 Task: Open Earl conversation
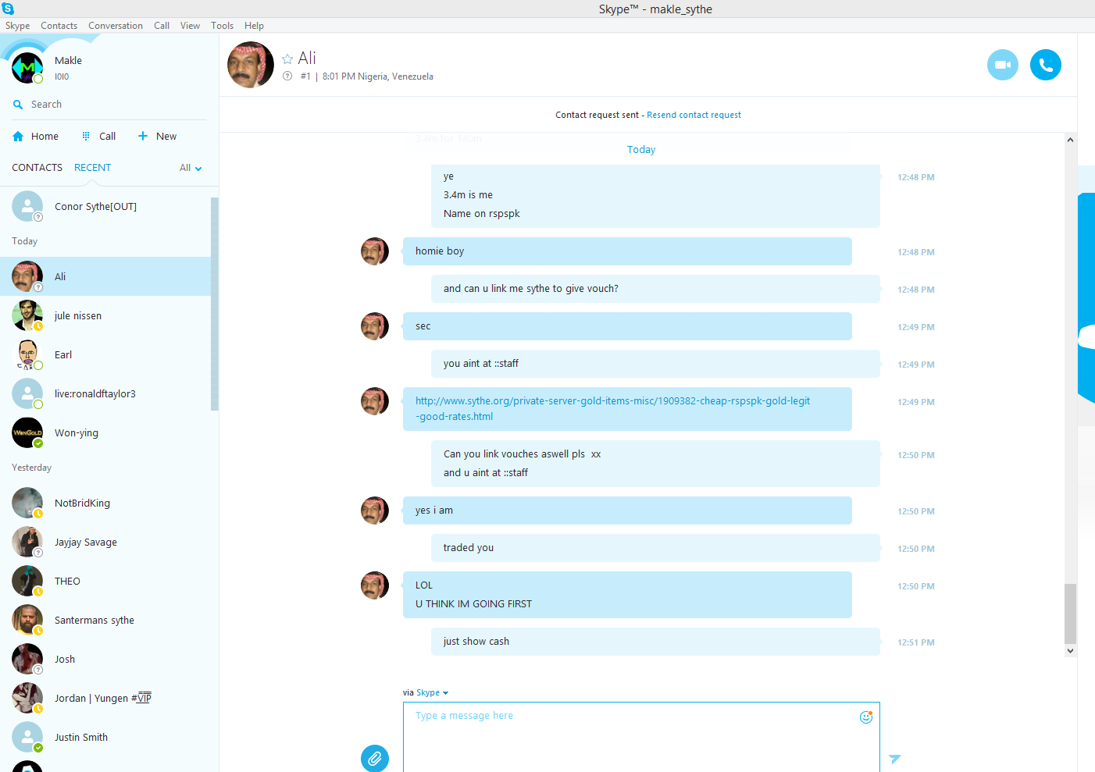(x=105, y=354)
